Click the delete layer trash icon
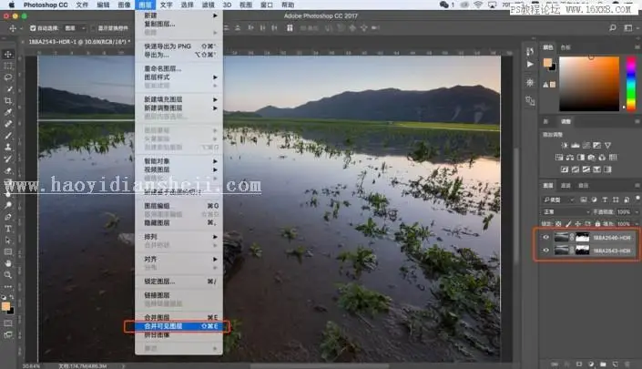This screenshot has height=369, width=642. [x=627, y=364]
